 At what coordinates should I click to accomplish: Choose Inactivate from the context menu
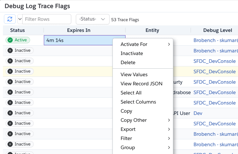point(132,53)
